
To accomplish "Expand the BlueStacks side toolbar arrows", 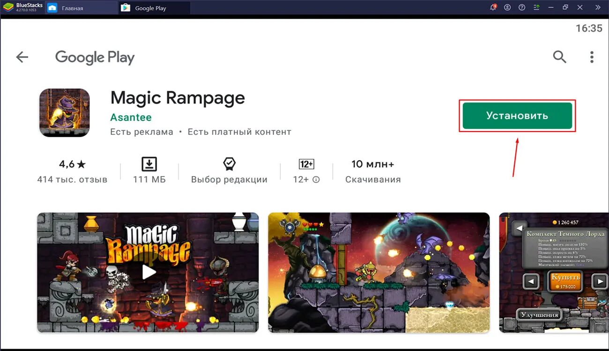I will click(597, 7).
